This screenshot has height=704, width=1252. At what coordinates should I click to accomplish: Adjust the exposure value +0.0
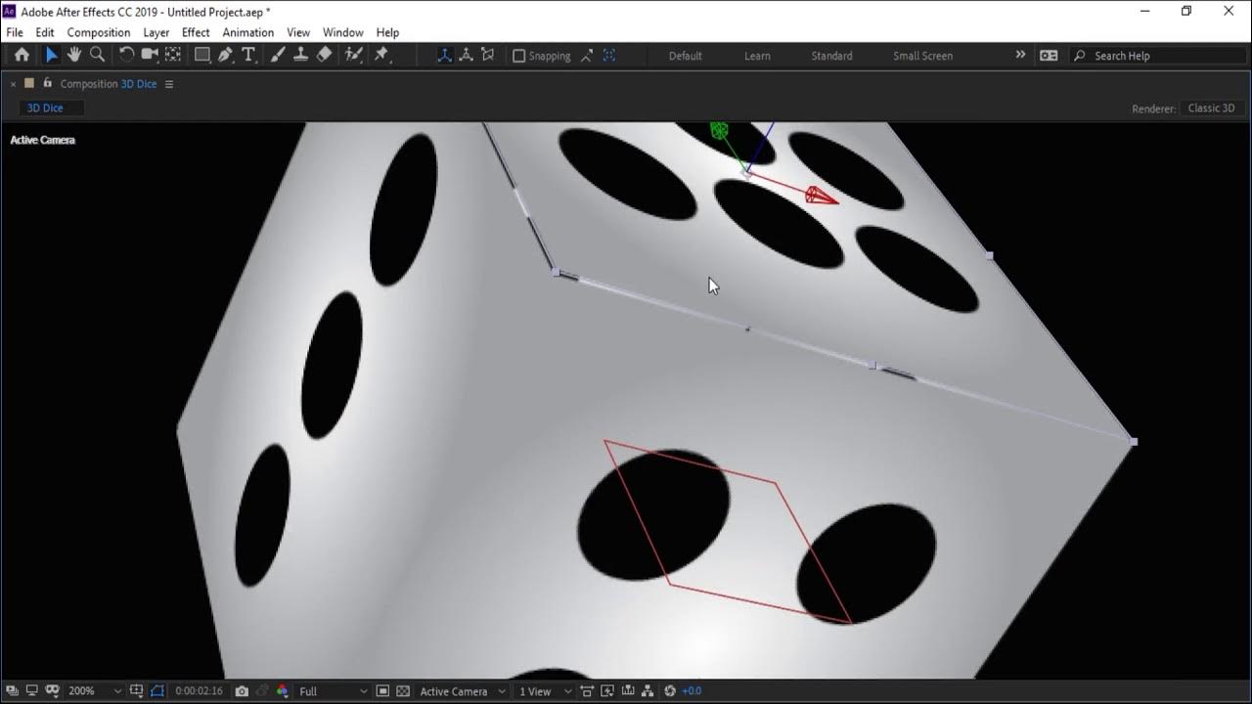tap(692, 691)
